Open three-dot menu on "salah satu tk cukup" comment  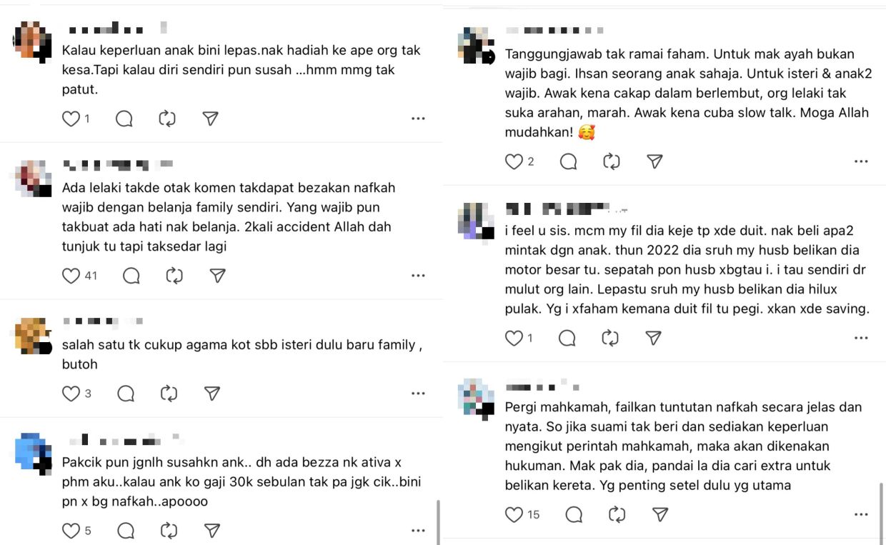click(x=418, y=394)
